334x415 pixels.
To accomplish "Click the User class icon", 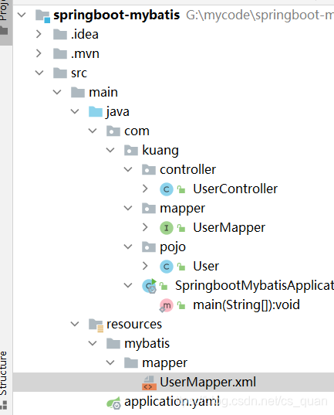I will (x=167, y=267).
